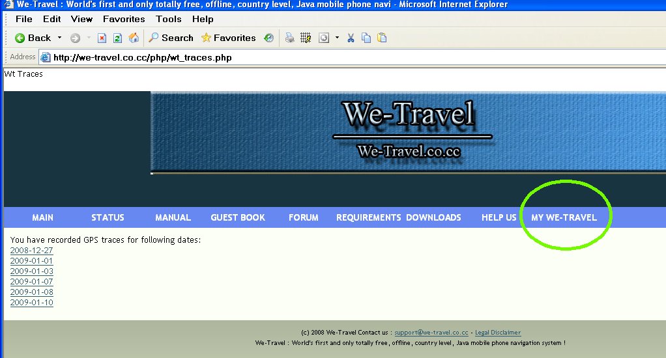This screenshot has height=358, width=666.
Task: Open GPS trace for 2009-01-01
Action: coord(32,261)
